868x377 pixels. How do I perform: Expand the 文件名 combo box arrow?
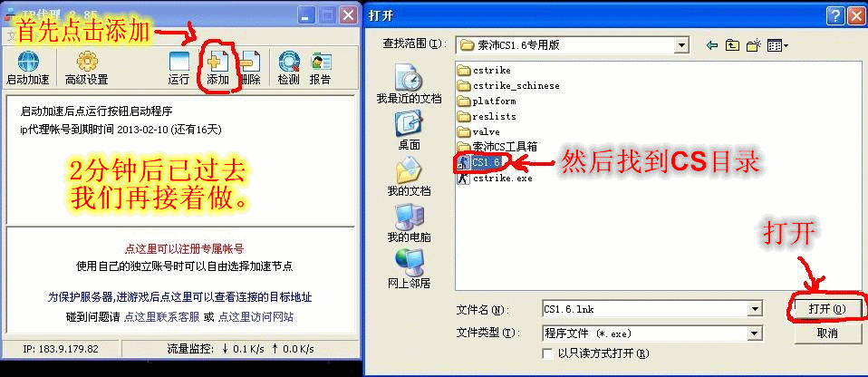754,309
